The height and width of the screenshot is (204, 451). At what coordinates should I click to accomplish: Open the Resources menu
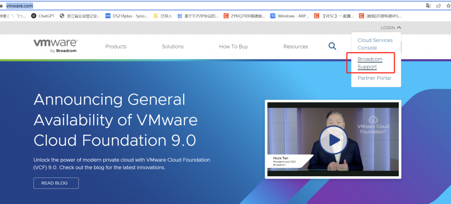coord(296,47)
